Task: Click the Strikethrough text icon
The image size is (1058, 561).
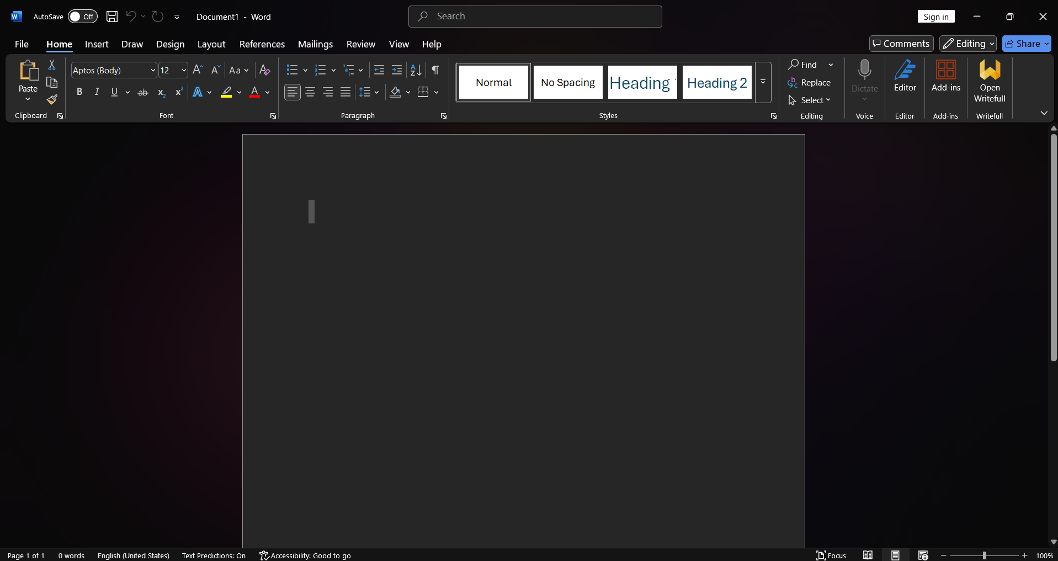Action: (143, 92)
